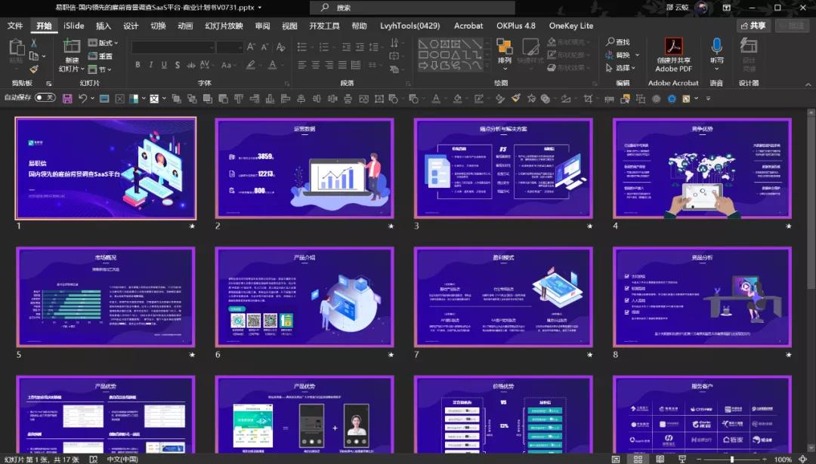Select slide 4 thumbnail with world map
This screenshot has width=816, height=464.
pos(702,168)
